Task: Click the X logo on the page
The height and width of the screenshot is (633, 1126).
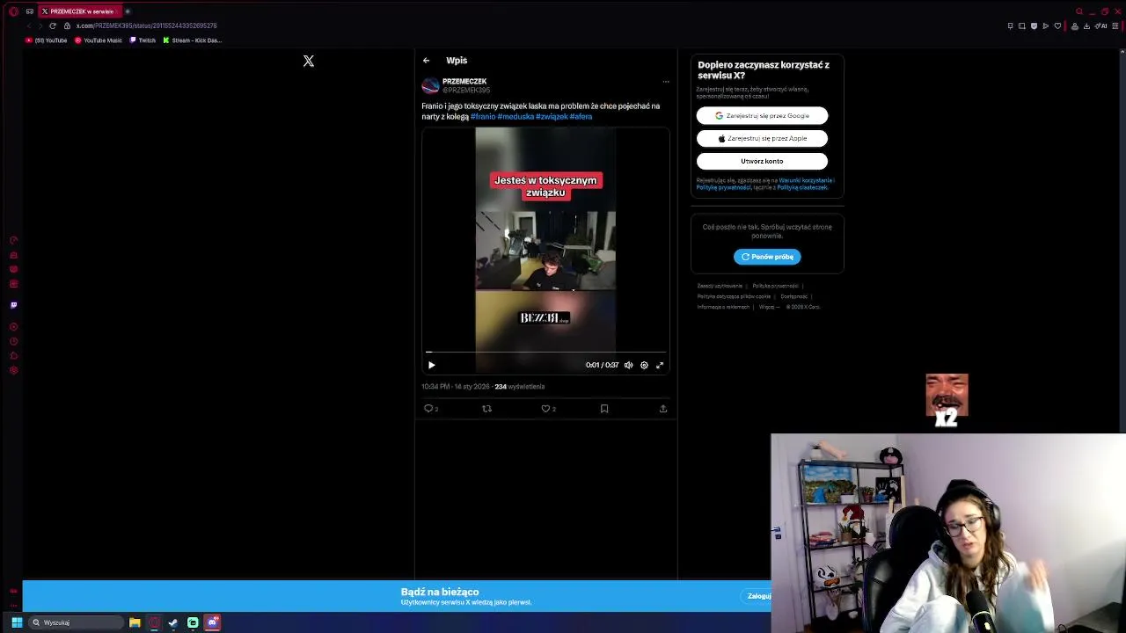Action: pos(309,61)
